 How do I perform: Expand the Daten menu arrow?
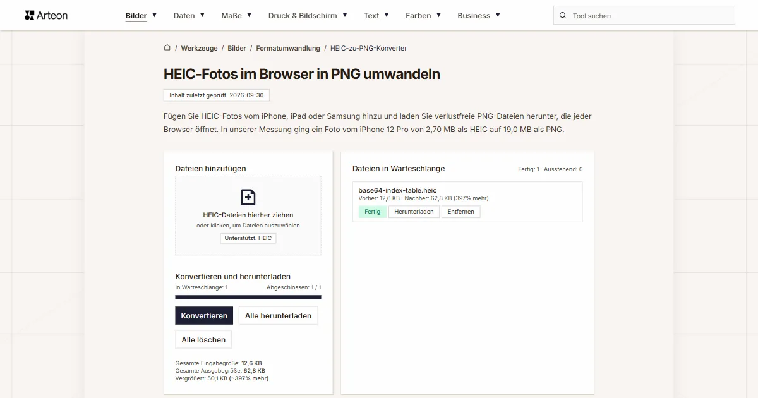[x=202, y=15]
